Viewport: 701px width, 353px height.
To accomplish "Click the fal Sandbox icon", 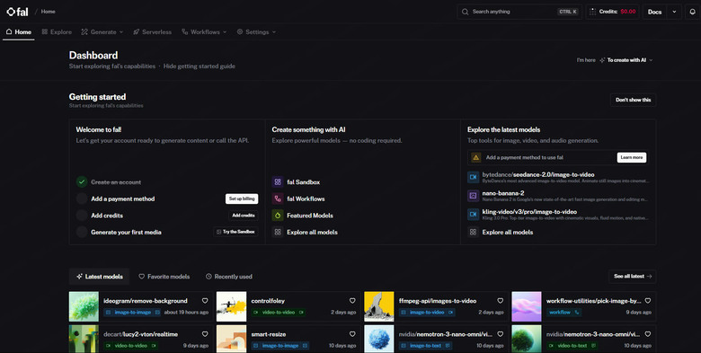I will coord(278,181).
